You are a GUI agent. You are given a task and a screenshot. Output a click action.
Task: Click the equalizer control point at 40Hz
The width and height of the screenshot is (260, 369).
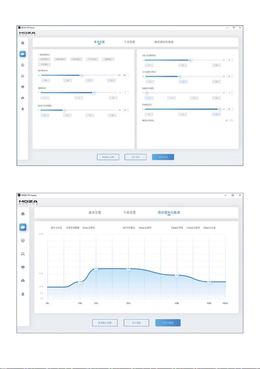[x=177, y=275]
